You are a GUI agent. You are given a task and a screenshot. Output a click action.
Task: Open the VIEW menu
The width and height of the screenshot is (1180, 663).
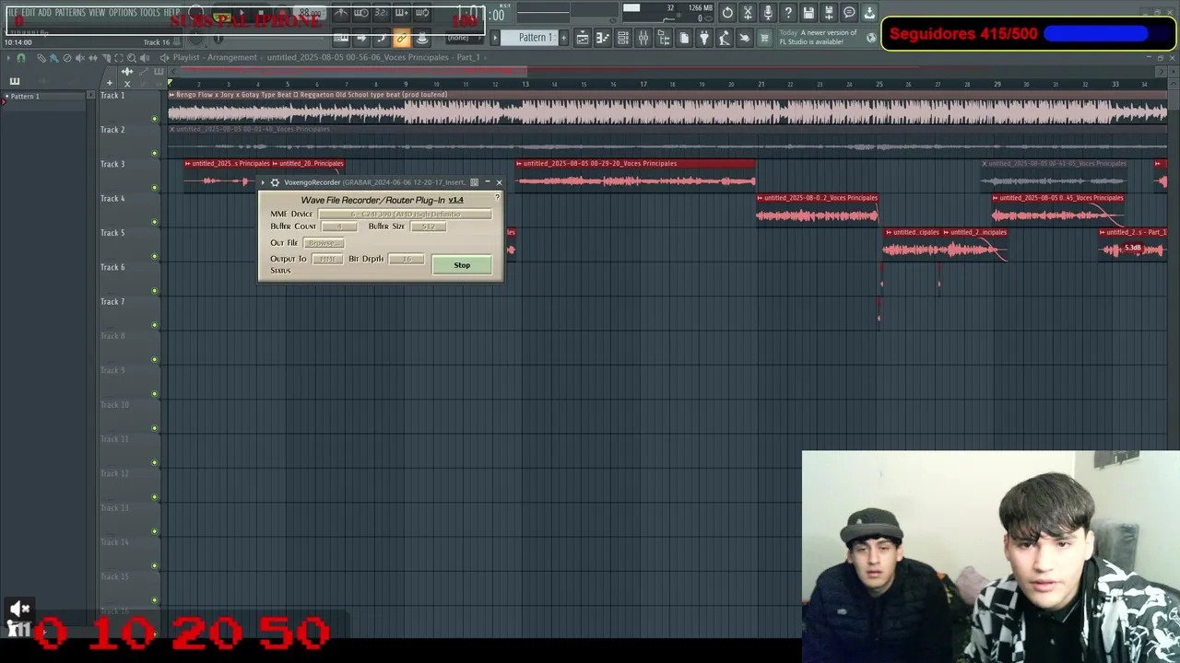(x=97, y=12)
